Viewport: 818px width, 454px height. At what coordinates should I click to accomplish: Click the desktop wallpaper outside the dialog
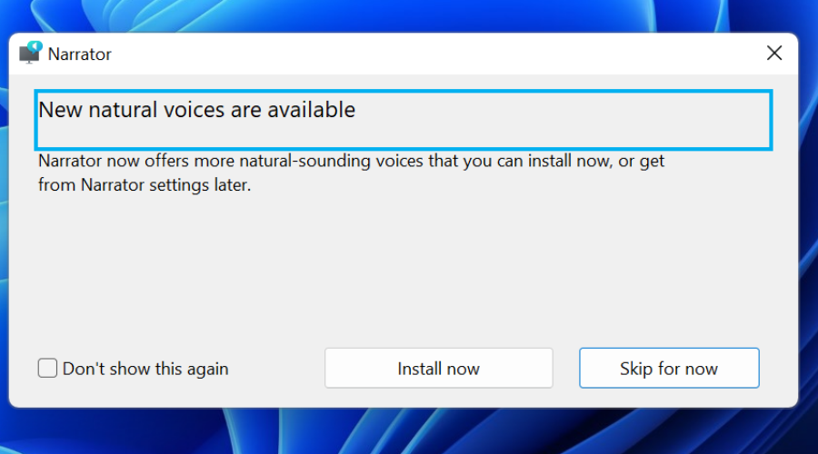coord(409,15)
